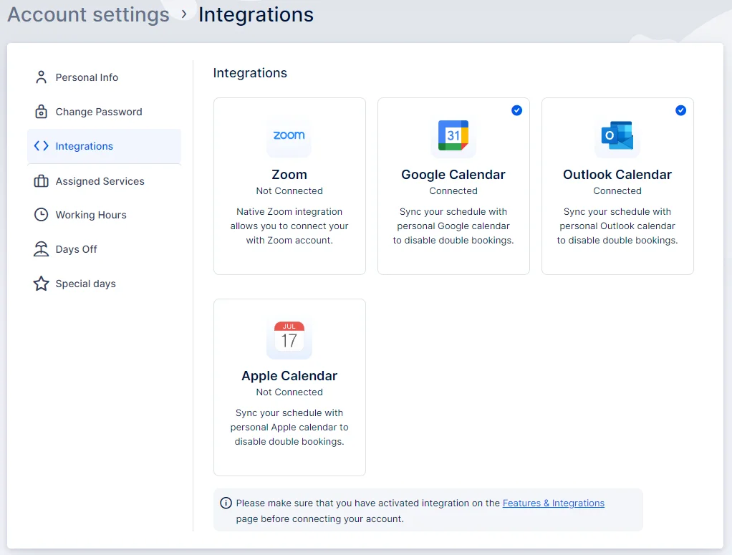Toggle the Google Calendar connected checkmark
Image resolution: width=732 pixels, height=555 pixels.
coord(516,110)
